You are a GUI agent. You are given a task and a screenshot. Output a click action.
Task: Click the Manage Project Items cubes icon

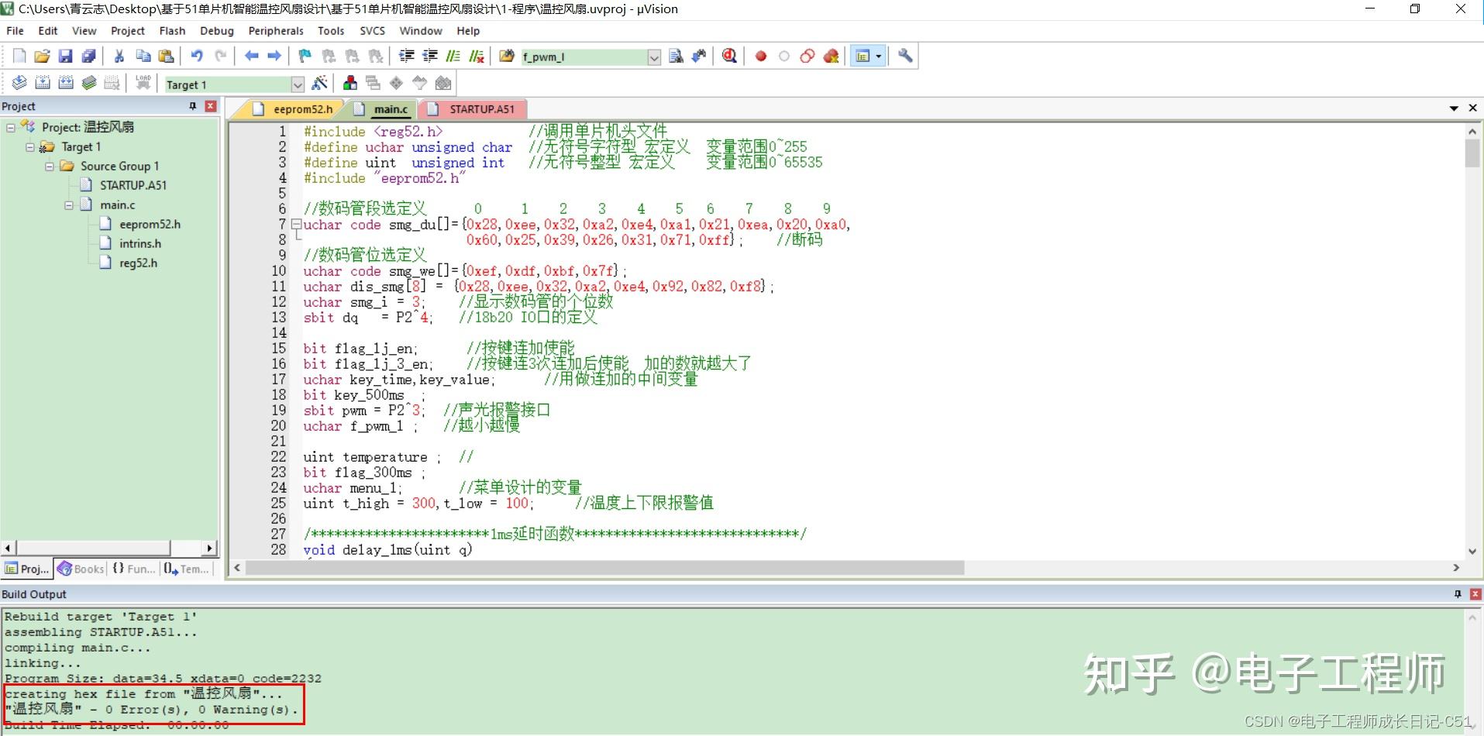350,84
